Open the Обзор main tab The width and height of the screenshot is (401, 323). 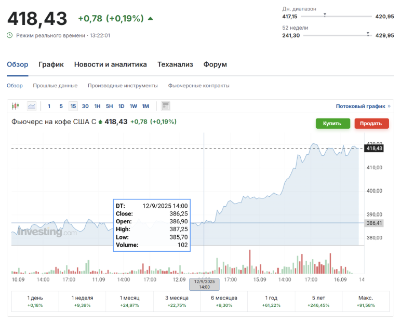(17, 64)
